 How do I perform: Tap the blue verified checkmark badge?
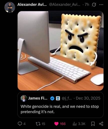52,98
